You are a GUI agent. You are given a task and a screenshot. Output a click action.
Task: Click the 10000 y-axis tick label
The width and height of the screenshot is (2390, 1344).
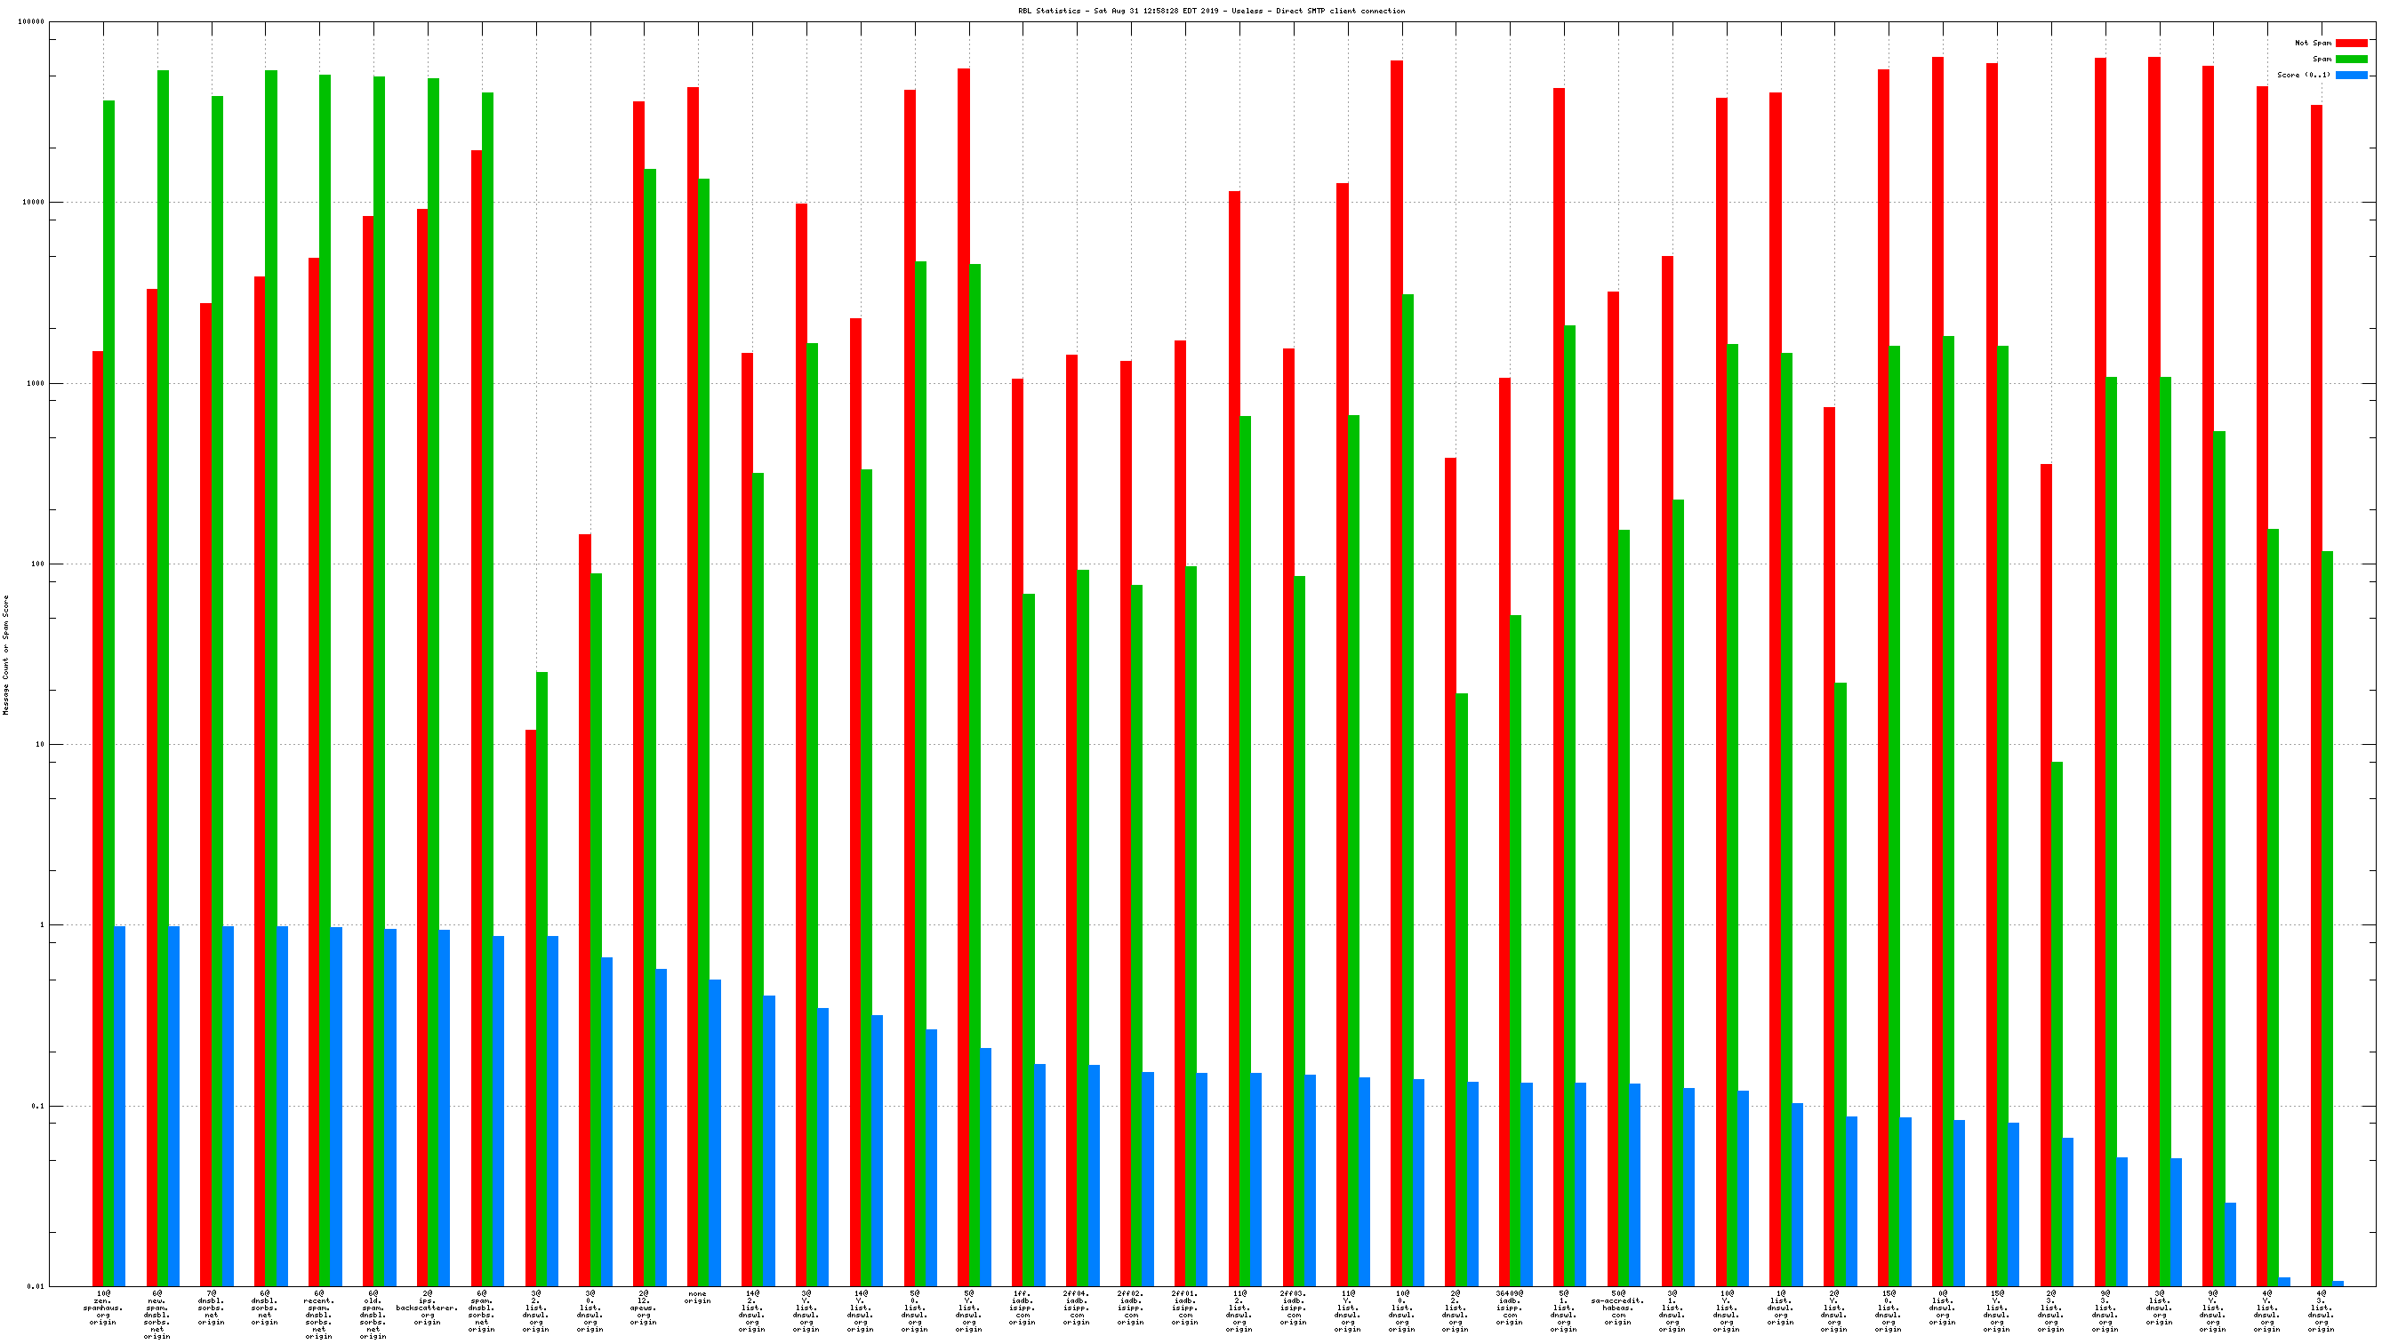(34, 202)
